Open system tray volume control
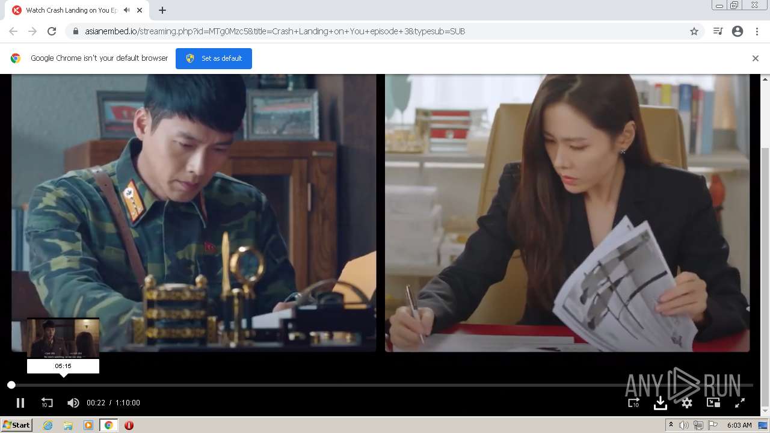Viewport: 770px width, 433px height. point(684,425)
